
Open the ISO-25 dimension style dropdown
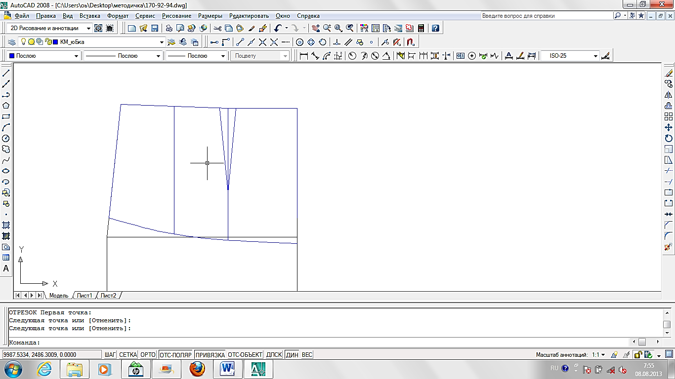pyautogui.click(x=595, y=56)
